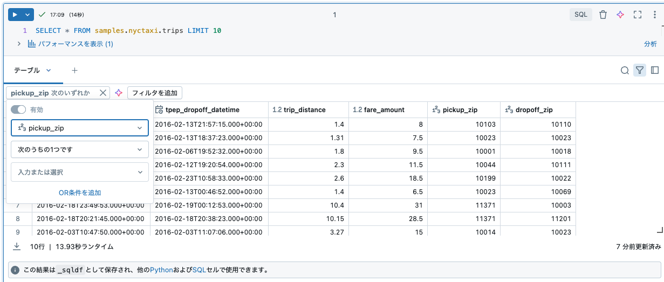Click 7 分前更新済み status text
This screenshot has height=282, width=664.
pos(639,246)
